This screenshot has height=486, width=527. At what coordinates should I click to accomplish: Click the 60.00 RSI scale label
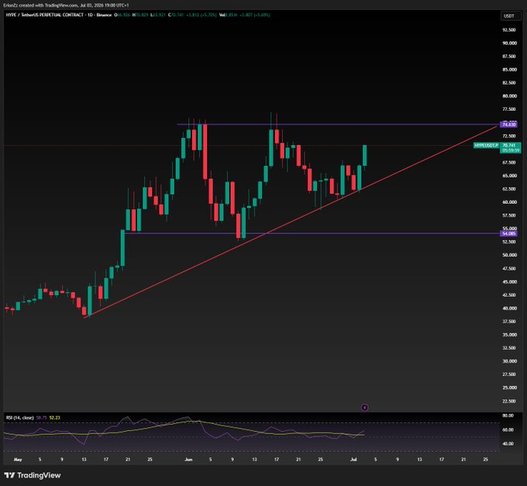pos(508,430)
